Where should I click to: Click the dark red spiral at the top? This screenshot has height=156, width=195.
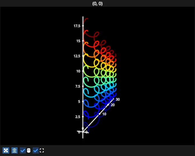pyautogui.click(x=86, y=19)
